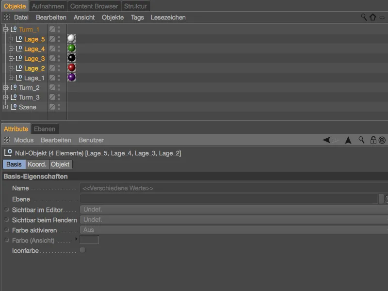The width and height of the screenshot is (388, 291).
Task: Click the layer picker icon beside Ebene field
Action: 386,199
